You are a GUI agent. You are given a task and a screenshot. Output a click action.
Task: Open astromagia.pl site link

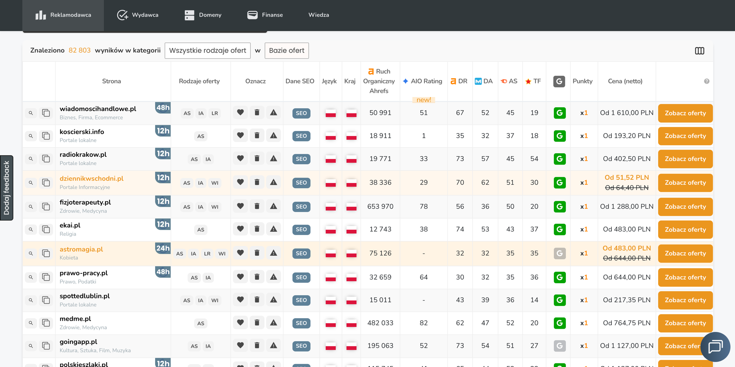point(81,249)
